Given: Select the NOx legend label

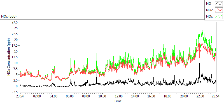Looking at the screenshot, I should 209,16.
